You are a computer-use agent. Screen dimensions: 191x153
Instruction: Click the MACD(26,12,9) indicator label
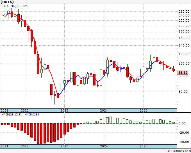point(11,115)
